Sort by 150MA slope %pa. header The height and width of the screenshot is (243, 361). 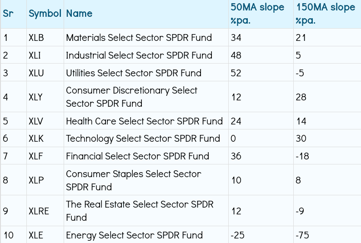326,14
